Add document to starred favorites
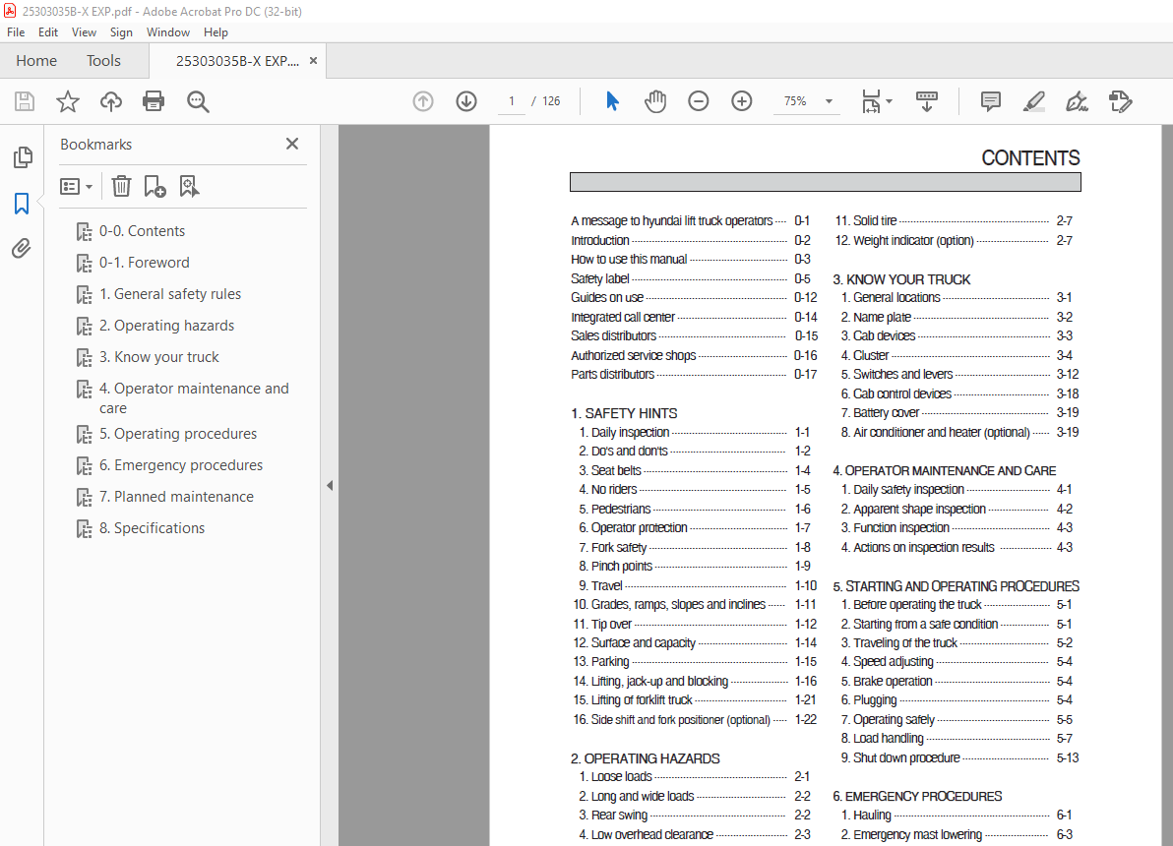 point(68,101)
